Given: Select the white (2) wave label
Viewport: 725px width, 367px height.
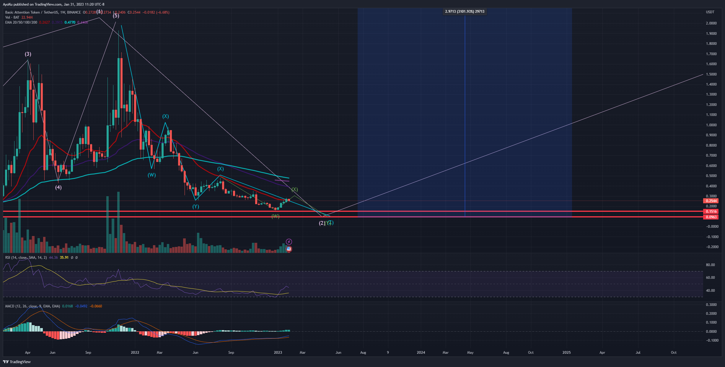Looking at the screenshot, I should pos(322,223).
